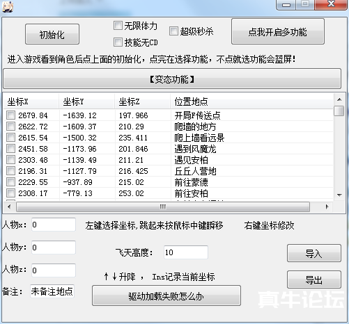Click the X value 2303.48
The width and height of the screenshot is (349, 324).
pyautogui.click(x=33, y=160)
